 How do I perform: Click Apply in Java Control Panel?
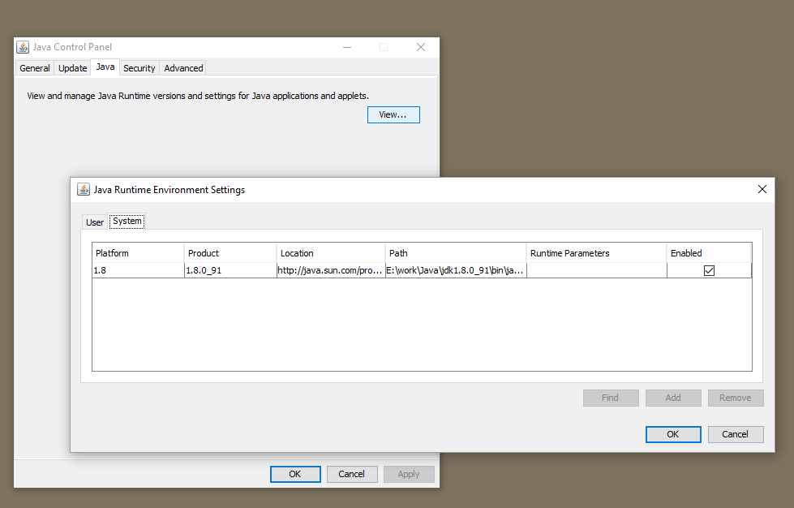click(x=409, y=474)
